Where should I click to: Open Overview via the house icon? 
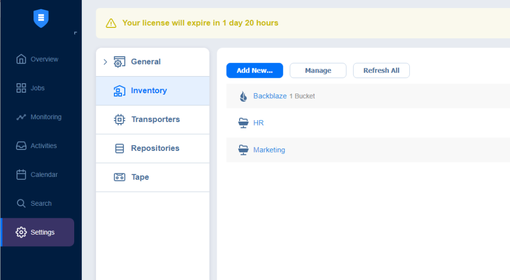(x=21, y=59)
